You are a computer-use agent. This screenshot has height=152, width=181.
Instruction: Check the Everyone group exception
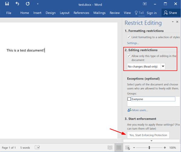[x=129, y=99]
